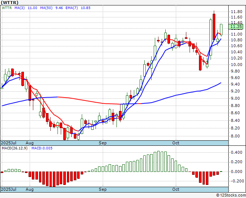Click the MACD(26,12,9) indicator label
Viewport: 246px width, 198px height.
click(14, 148)
